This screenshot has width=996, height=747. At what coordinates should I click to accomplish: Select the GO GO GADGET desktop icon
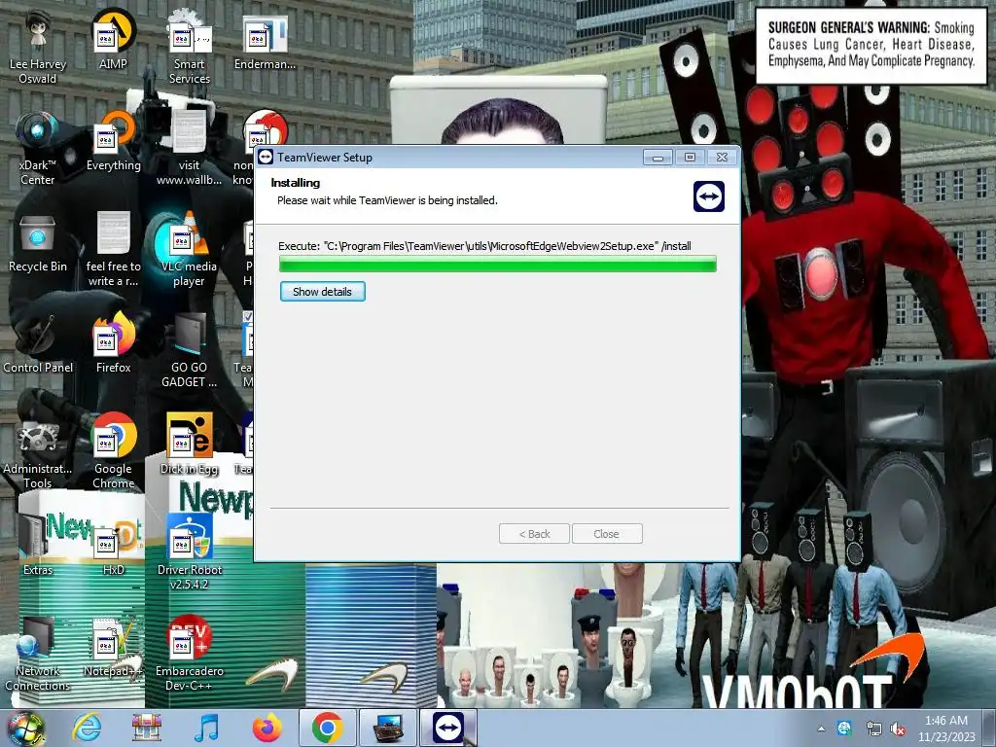(190, 350)
